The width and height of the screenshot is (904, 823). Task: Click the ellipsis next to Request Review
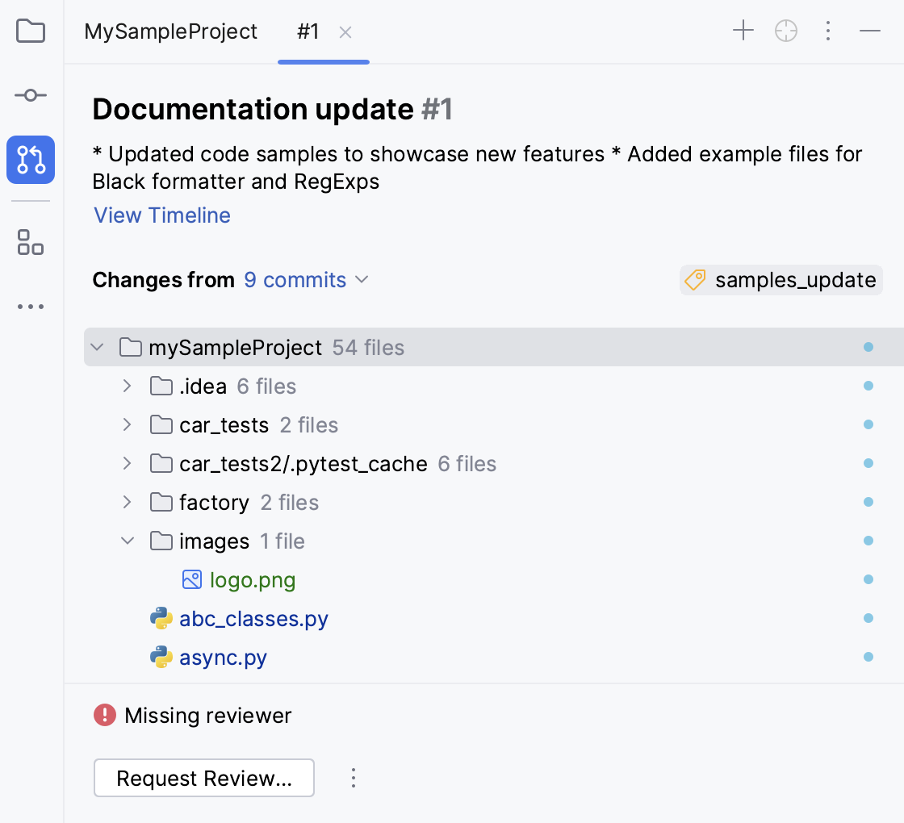coord(353,778)
